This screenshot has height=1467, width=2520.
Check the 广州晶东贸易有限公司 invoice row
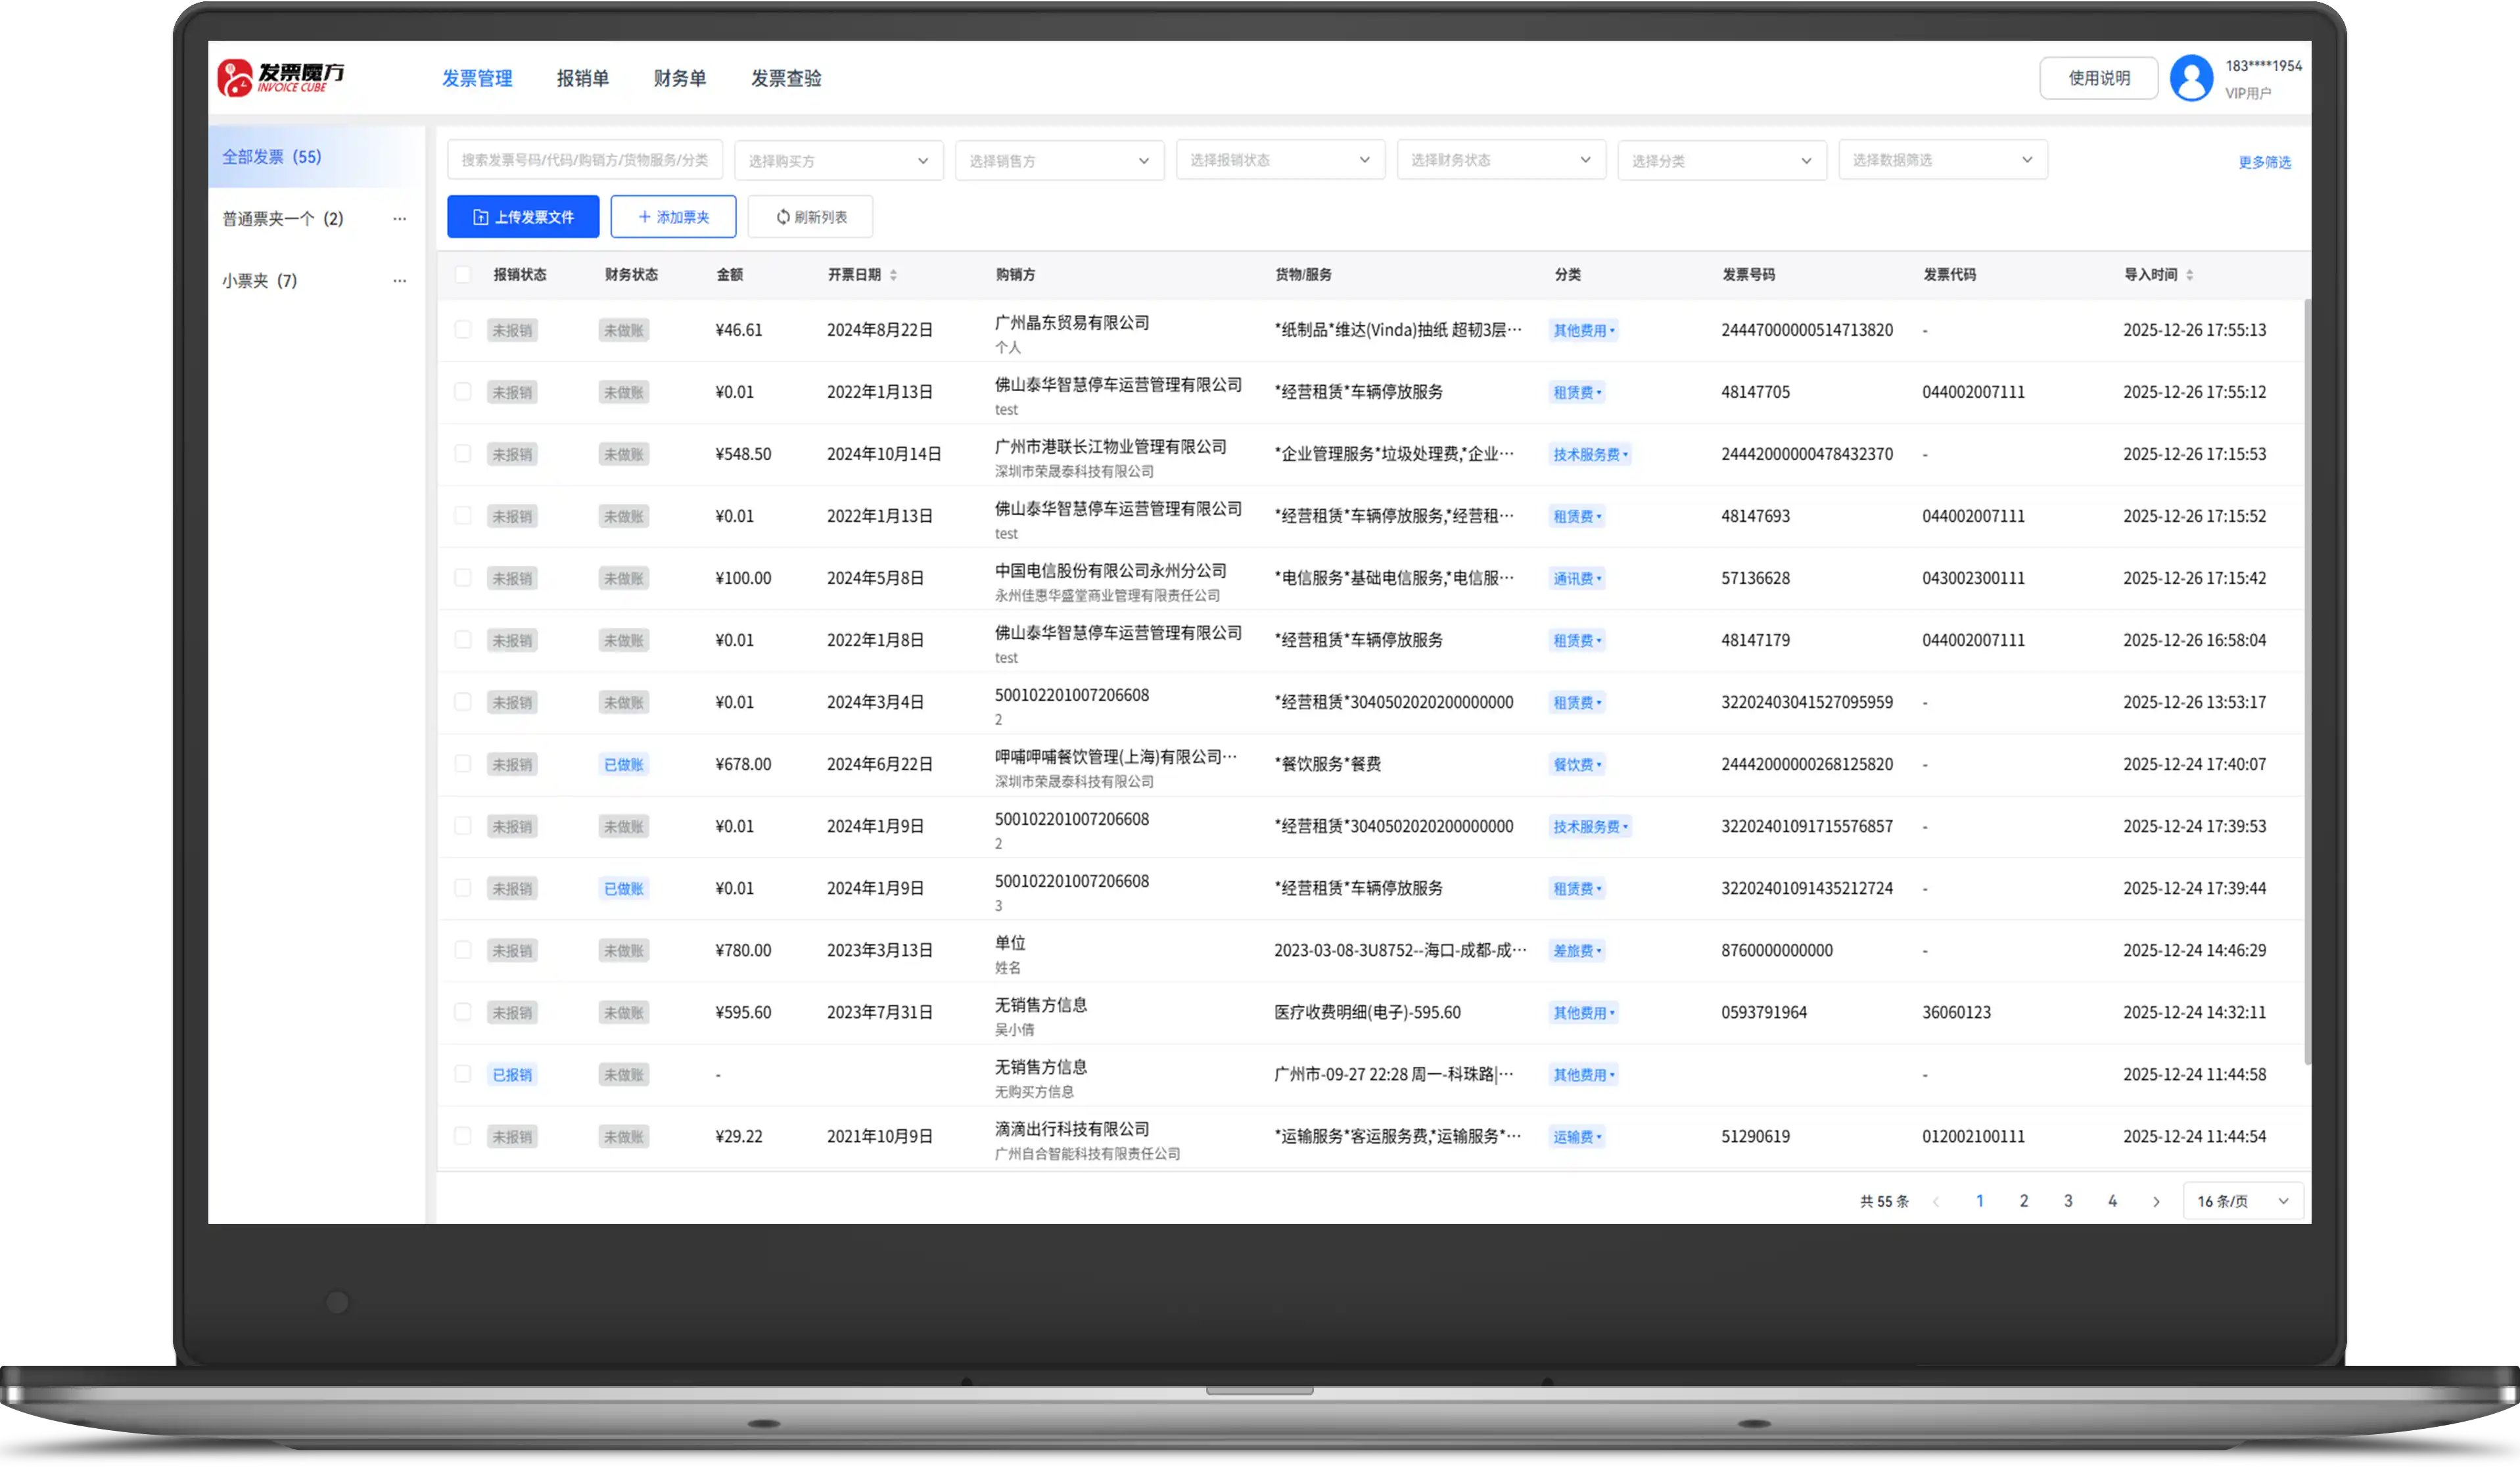(x=462, y=330)
